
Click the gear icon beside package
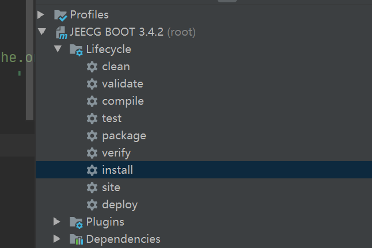(x=92, y=136)
